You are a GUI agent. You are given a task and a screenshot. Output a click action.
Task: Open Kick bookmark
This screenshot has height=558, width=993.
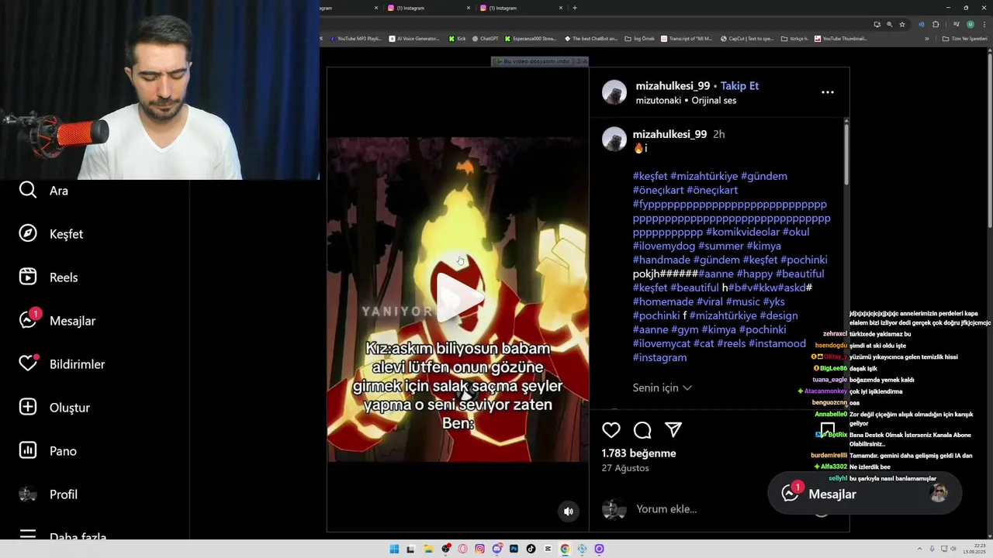[457, 39]
